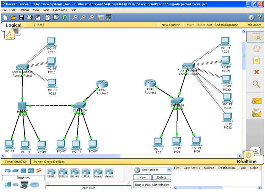Pick the 1841 router model
265x196 pixels.
coord(52,173)
